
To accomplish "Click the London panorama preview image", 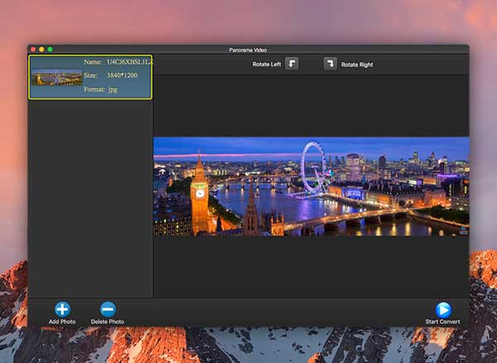I will [x=311, y=186].
